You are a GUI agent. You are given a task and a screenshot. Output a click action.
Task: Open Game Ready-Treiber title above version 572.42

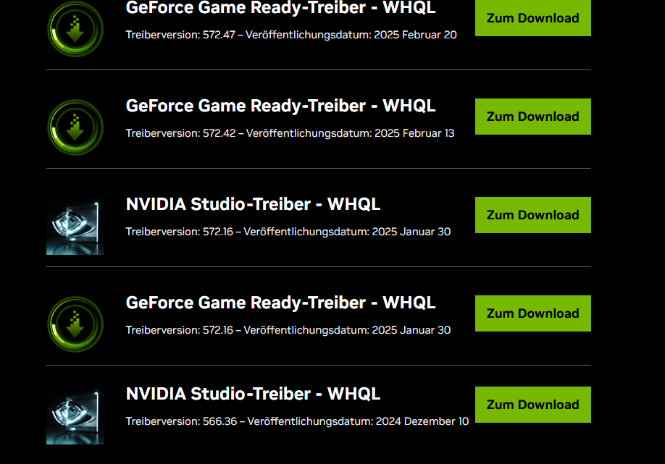coord(281,106)
